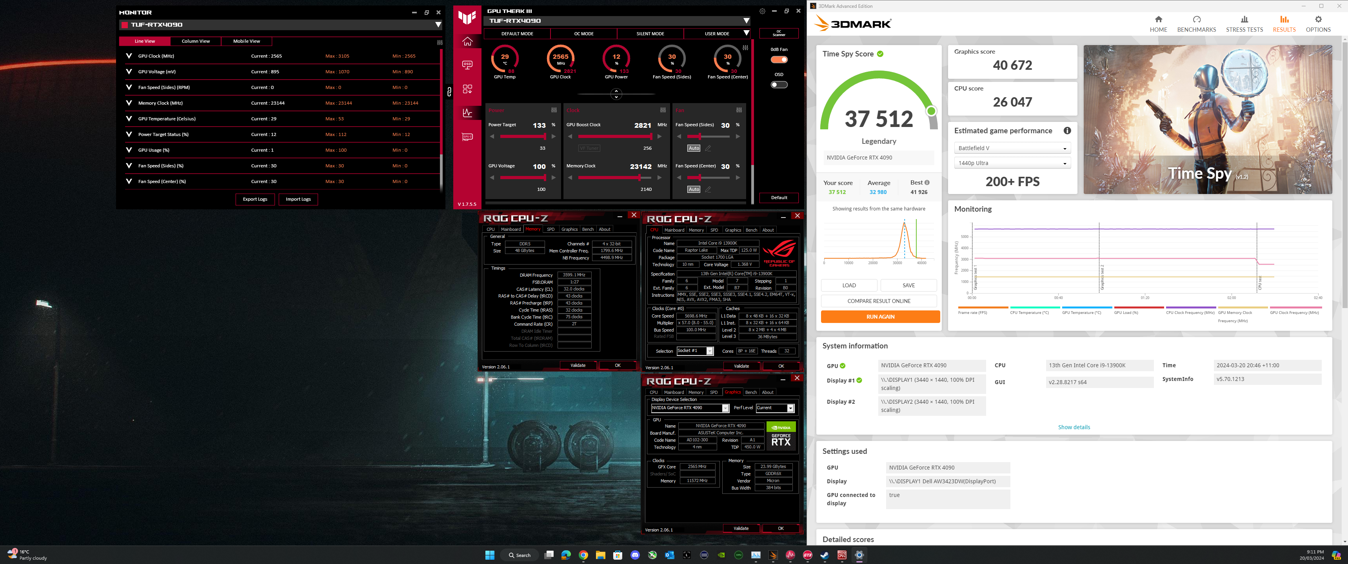Image resolution: width=1348 pixels, height=564 pixels.
Task: Open SPD tab in the CPU-Z Memory window
Action: pyautogui.click(x=550, y=229)
